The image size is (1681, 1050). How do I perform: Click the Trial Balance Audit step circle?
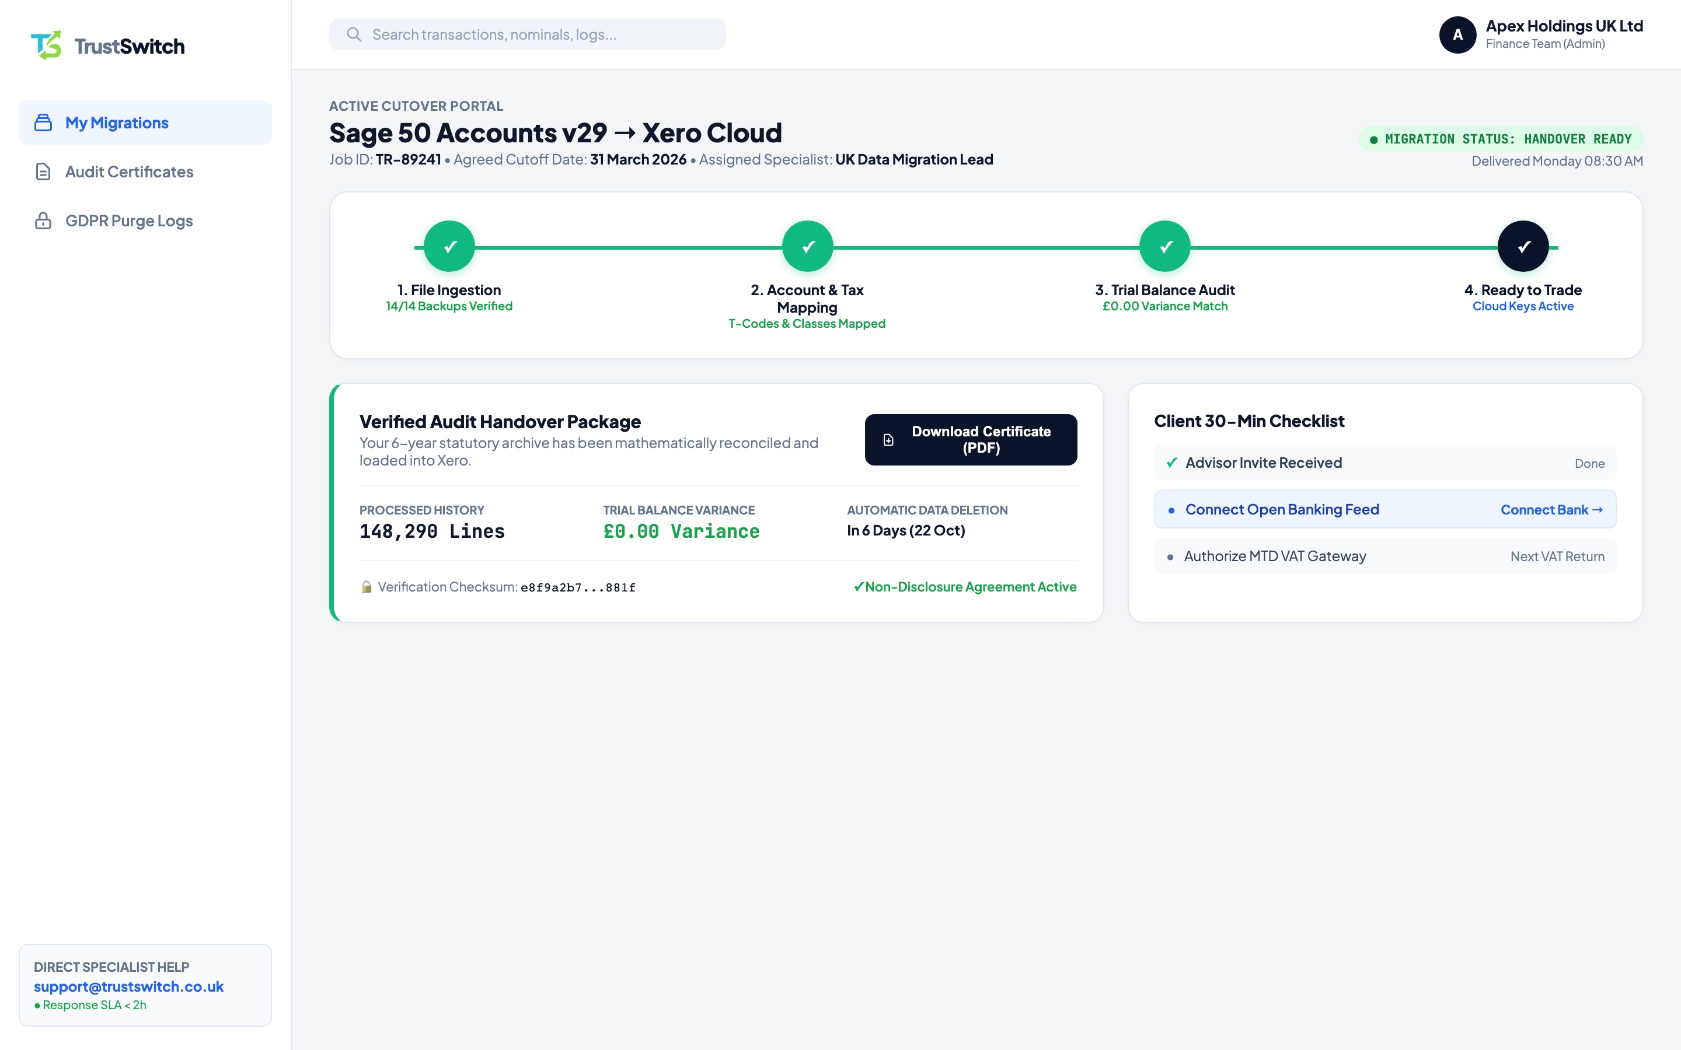pos(1165,247)
